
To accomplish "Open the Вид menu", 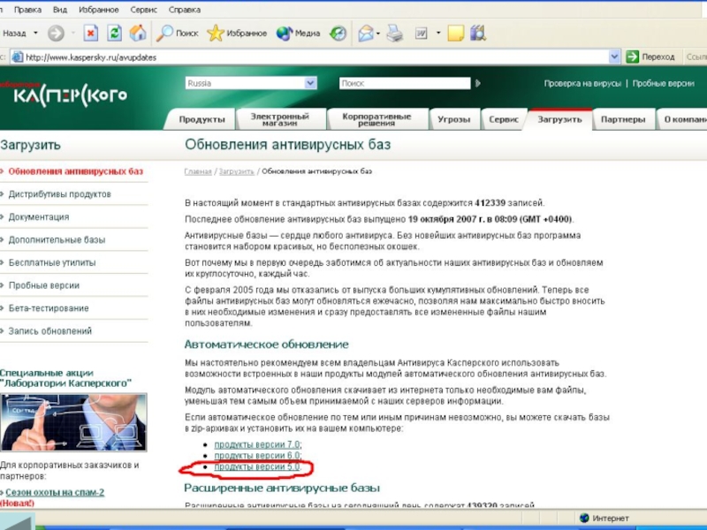I will point(59,10).
